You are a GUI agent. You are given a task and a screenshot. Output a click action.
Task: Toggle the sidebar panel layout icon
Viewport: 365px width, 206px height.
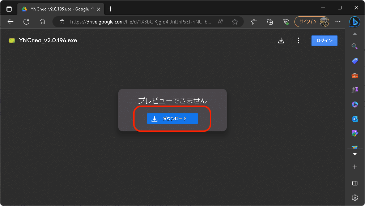tap(355, 183)
